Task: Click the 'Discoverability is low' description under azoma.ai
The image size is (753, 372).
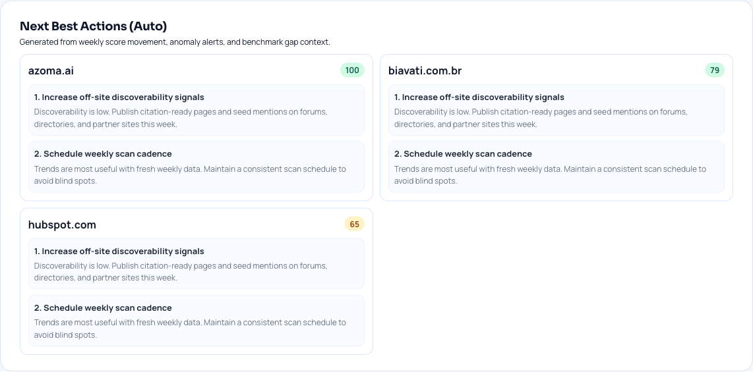Action: [x=181, y=118]
